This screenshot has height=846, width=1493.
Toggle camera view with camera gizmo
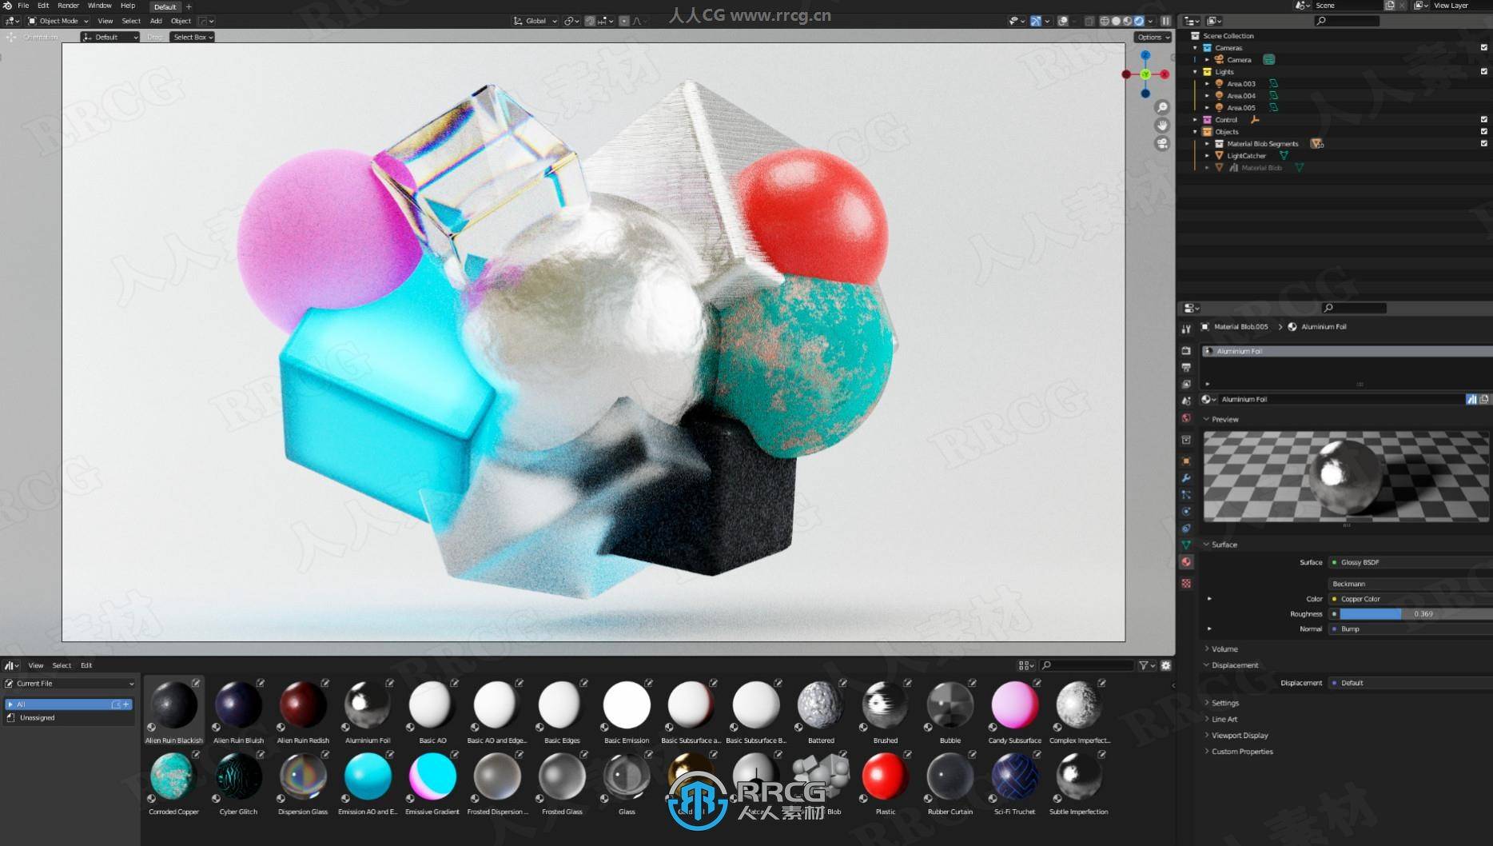point(1162,143)
